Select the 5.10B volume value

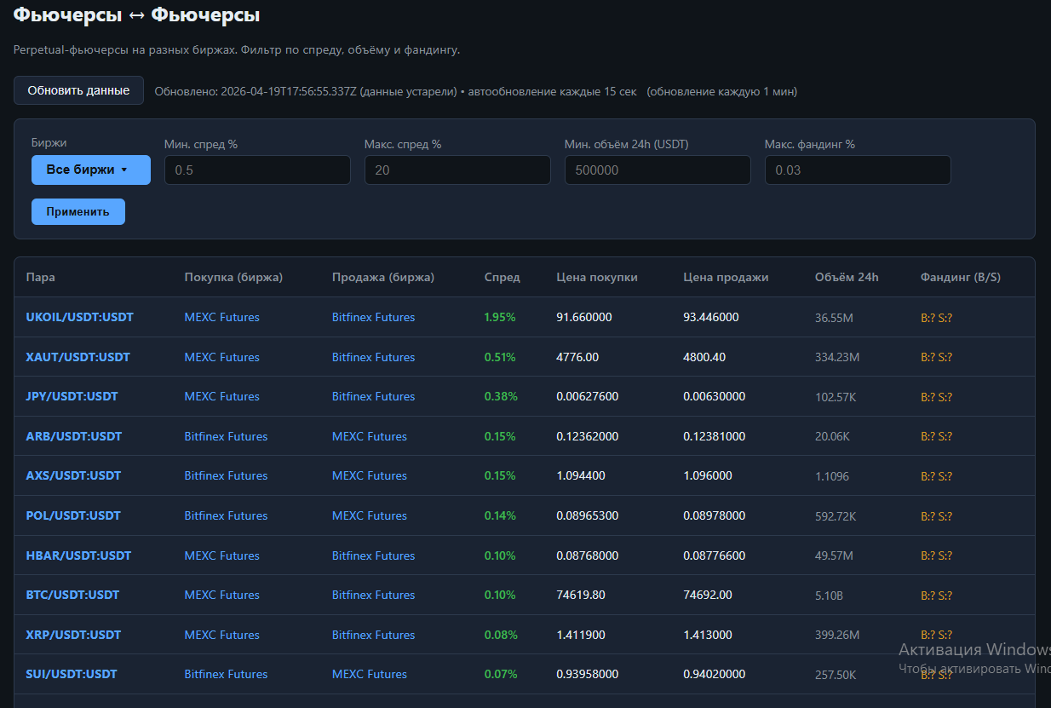pyautogui.click(x=830, y=595)
